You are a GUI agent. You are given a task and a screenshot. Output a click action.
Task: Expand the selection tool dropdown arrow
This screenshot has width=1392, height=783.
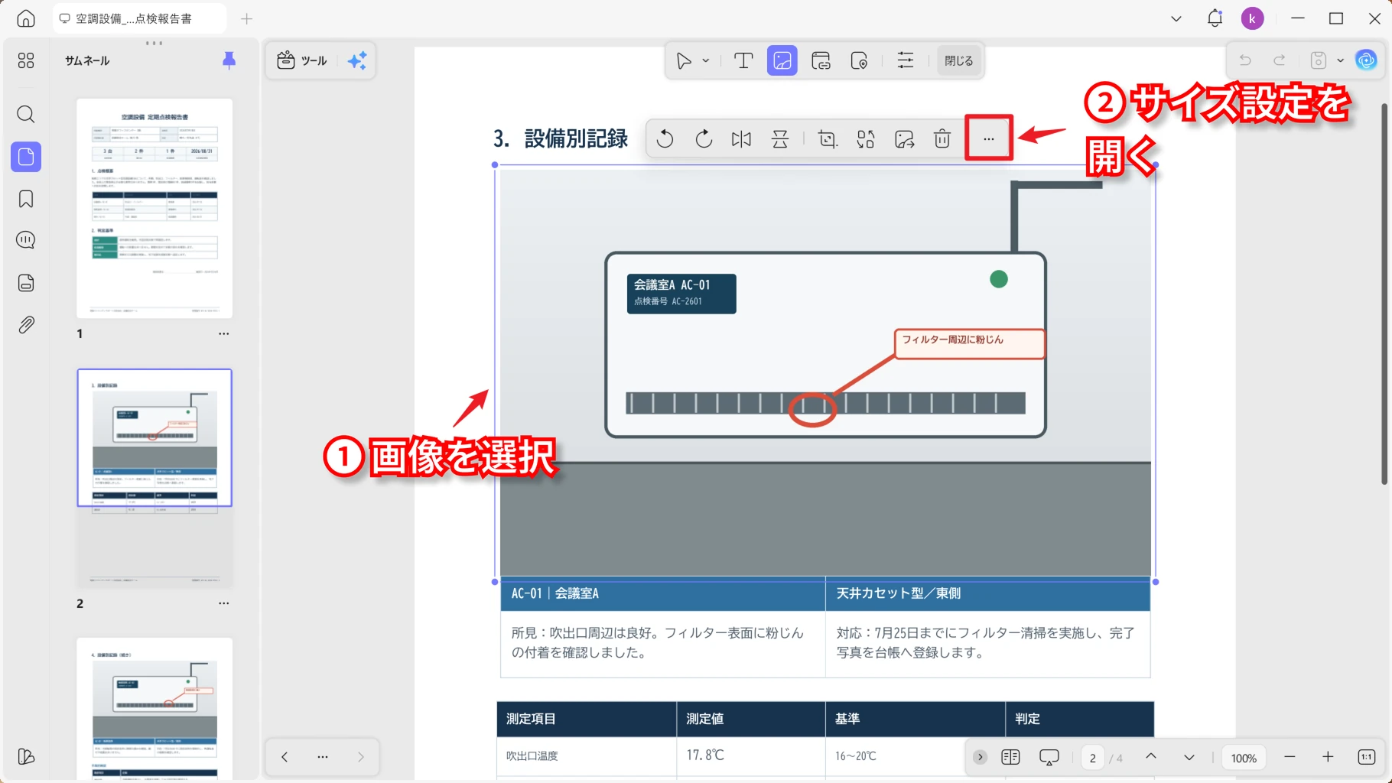(706, 60)
